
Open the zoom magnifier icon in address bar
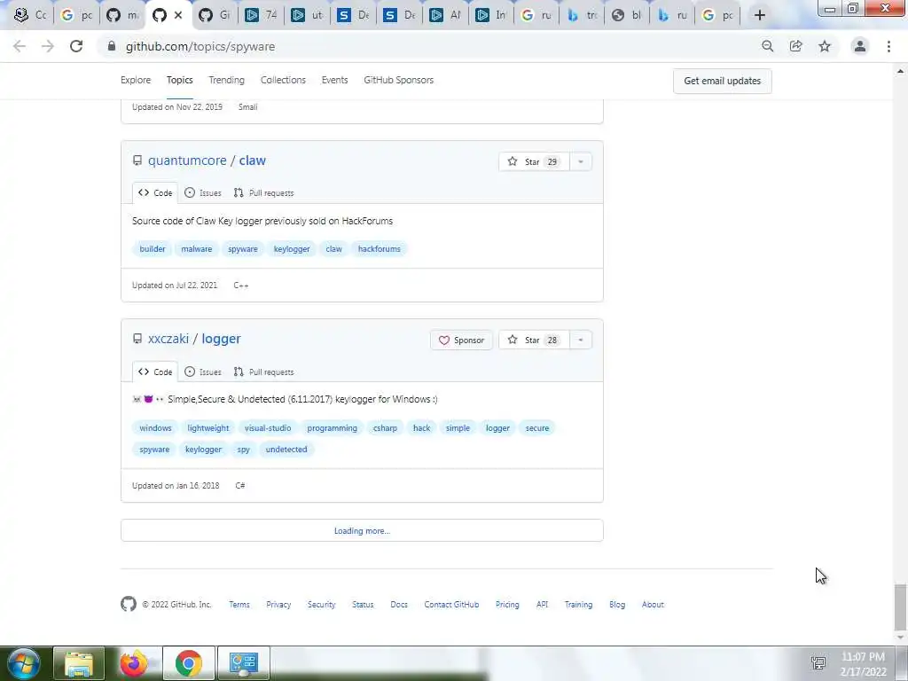tap(767, 46)
